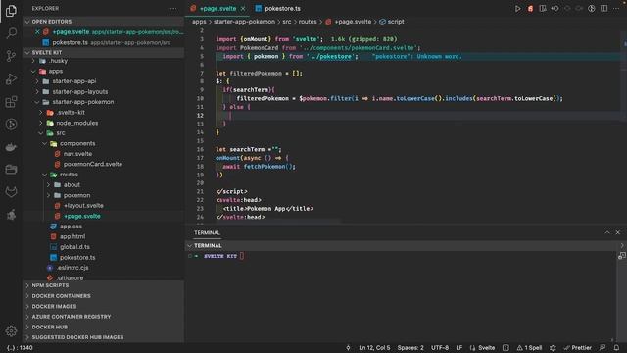Collapse the SVELTE KIT folder section

click(x=103, y=52)
